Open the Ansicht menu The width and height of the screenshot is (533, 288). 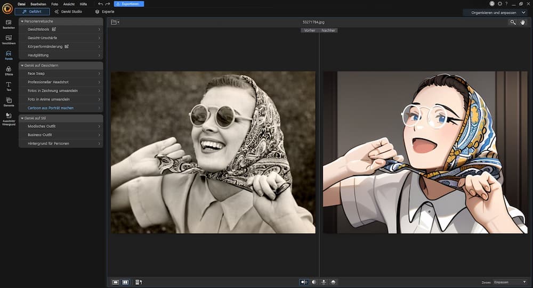click(x=69, y=4)
